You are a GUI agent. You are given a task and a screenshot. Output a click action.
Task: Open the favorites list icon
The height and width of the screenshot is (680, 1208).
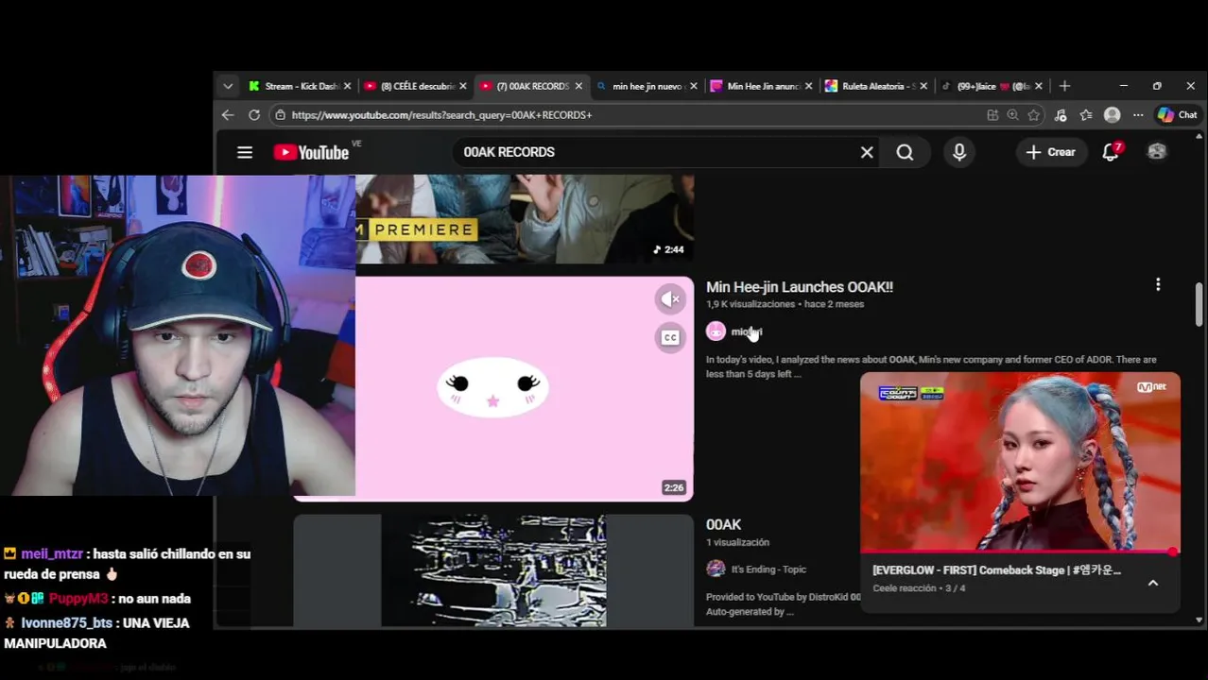[1086, 114]
